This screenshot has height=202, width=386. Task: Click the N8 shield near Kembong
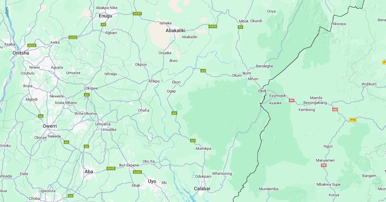[335, 109]
